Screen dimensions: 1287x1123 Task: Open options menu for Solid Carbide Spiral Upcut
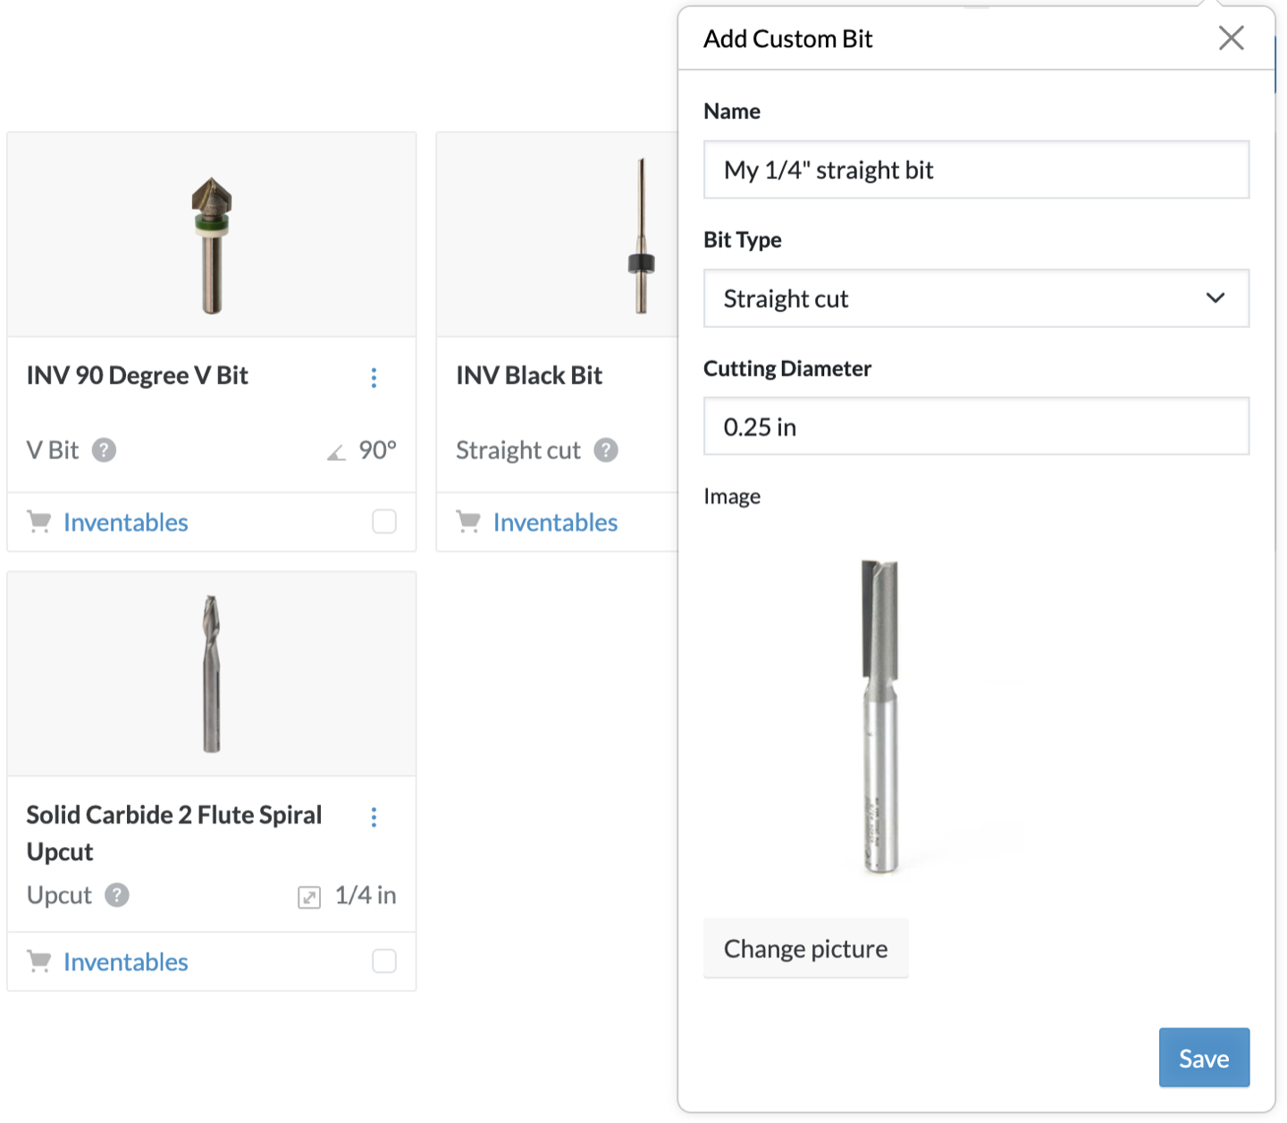click(374, 817)
